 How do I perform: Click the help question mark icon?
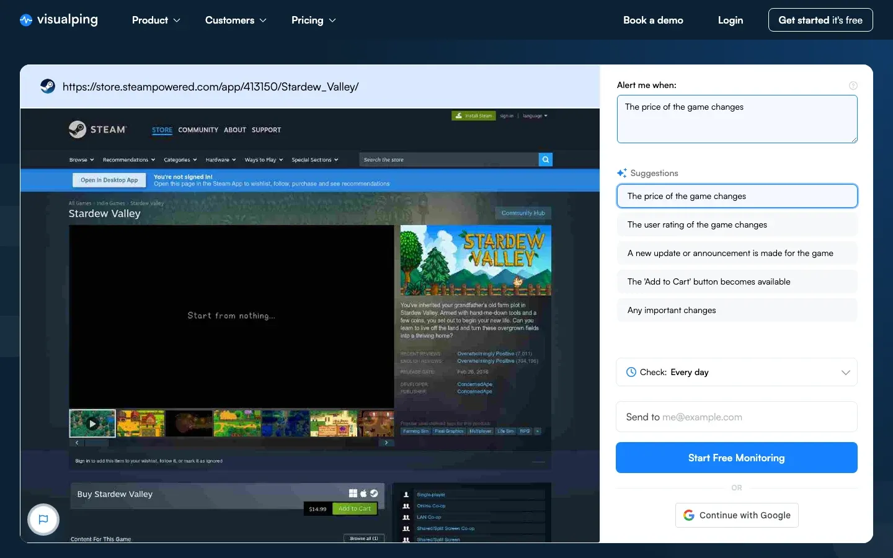tap(853, 86)
